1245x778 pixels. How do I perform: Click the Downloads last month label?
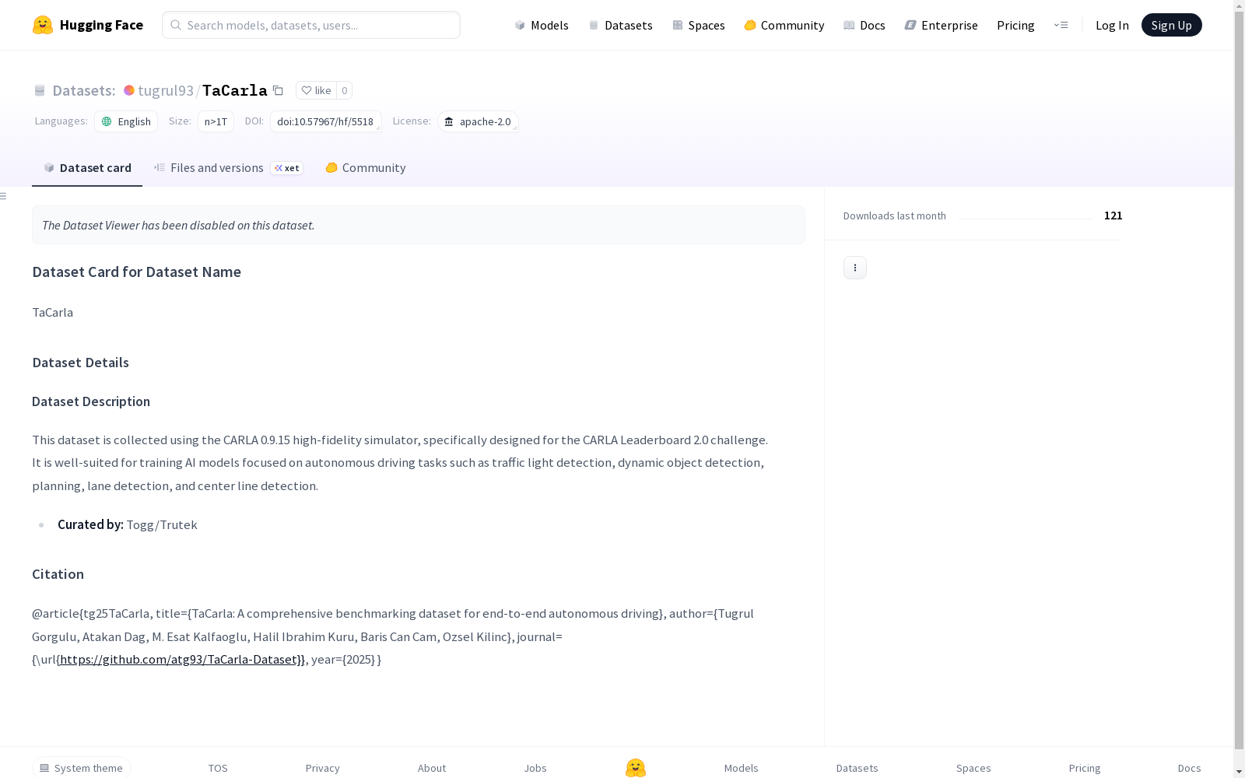pos(895,216)
